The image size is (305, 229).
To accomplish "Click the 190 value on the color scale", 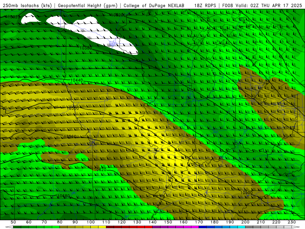I will coord(230,222).
